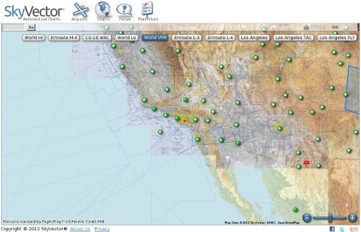Click the airport search input field
361x232 pixels.
14,27
